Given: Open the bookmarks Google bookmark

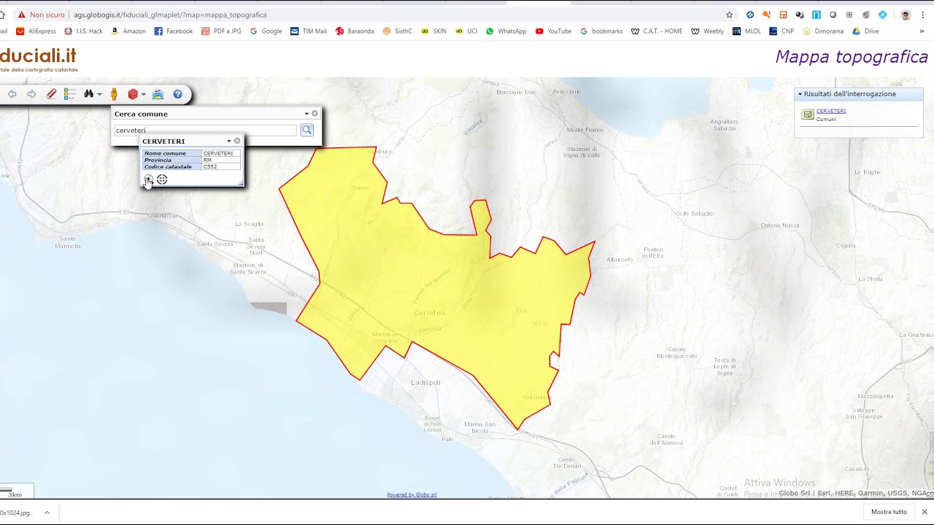Looking at the screenshot, I should tap(601, 31).
